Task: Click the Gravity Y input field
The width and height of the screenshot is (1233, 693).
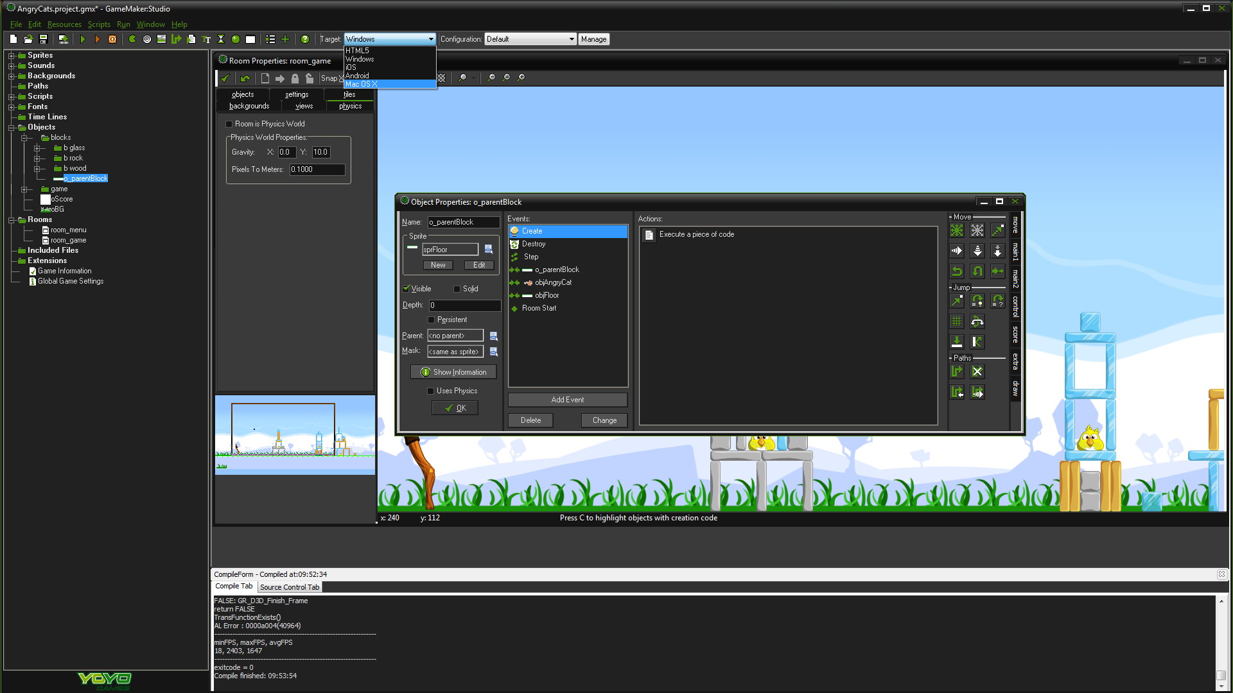Action: pos(321,152)
